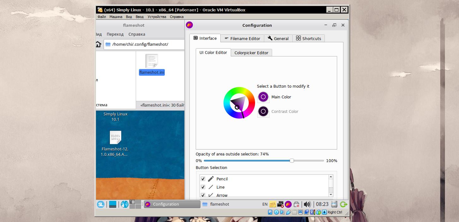This screenshot has height=222, width=459.
Task: Uncheck the Line tool checkbox
Action: (203, 187)
